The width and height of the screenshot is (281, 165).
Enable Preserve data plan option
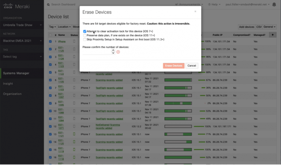coord(85,35)
